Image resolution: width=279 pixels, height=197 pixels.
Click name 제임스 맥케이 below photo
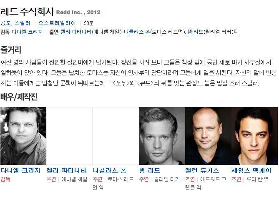(251, 170)
